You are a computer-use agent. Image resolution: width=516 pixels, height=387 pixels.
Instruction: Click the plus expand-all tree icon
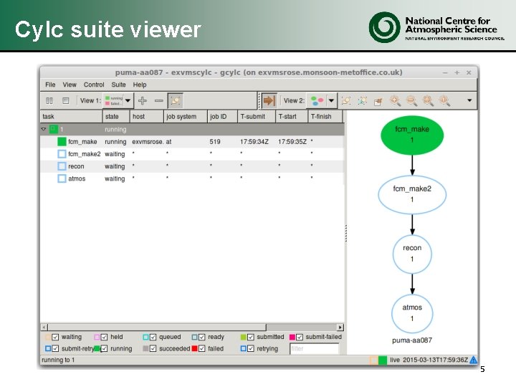(x=143, y=100)
